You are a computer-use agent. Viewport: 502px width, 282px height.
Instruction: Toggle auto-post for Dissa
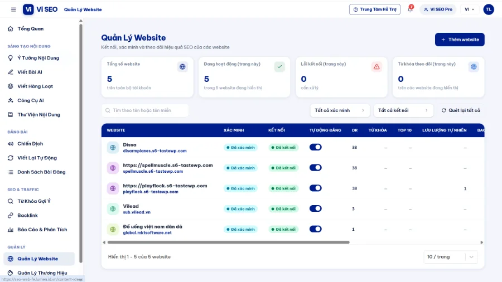[x=315, y=147]
